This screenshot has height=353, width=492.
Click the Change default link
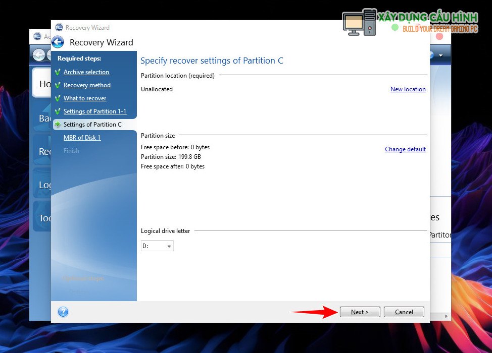point(405,149)
